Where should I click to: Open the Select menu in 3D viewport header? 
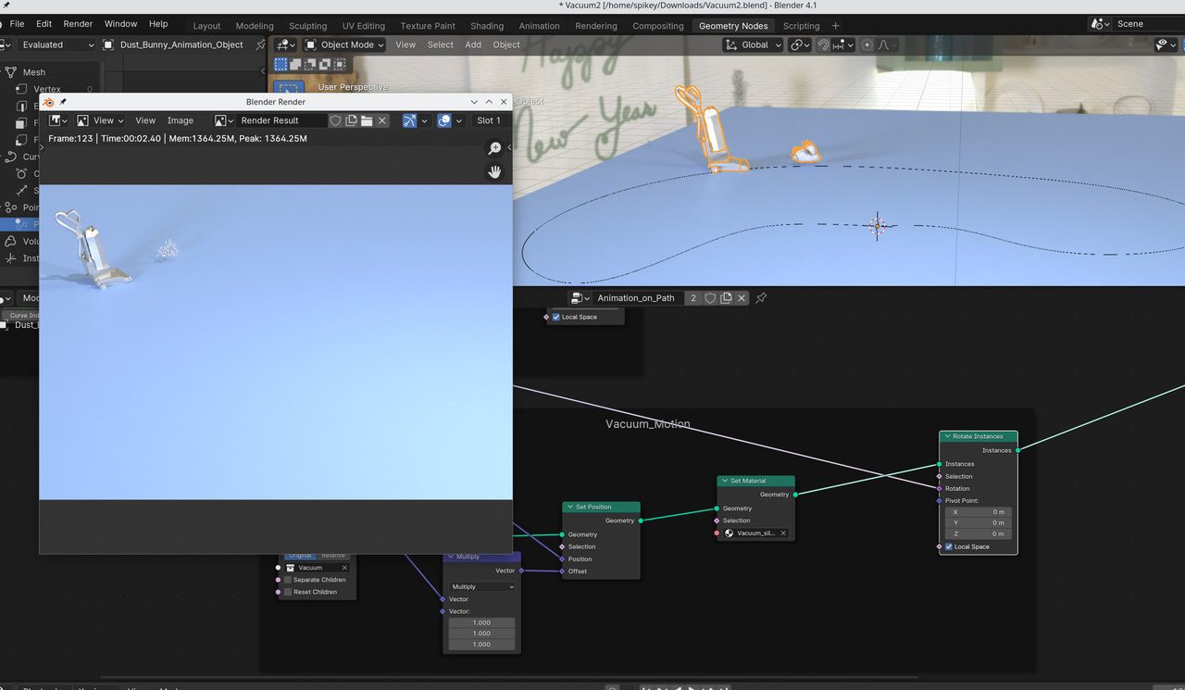tap(441, 44)
